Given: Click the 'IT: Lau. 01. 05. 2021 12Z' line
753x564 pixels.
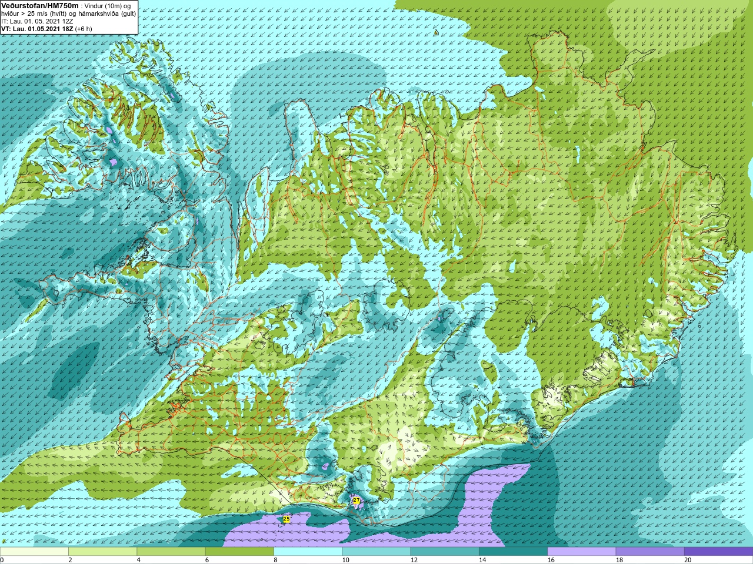Looking at the screenshot, I should (x=37, y=21).
